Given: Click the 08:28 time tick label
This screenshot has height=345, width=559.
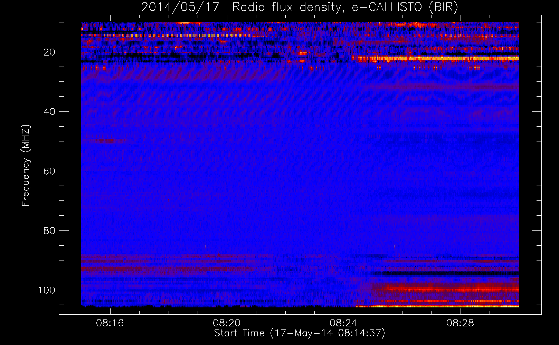Looking at the screenshot, I should point(460,323).
